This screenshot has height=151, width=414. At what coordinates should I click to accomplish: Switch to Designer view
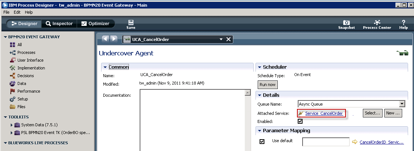click(x=24, y=24)
